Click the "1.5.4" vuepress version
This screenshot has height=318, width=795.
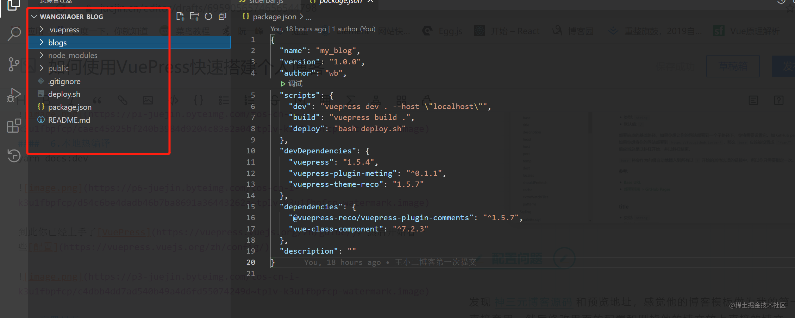pyautogui.click(x=358, y=162)
